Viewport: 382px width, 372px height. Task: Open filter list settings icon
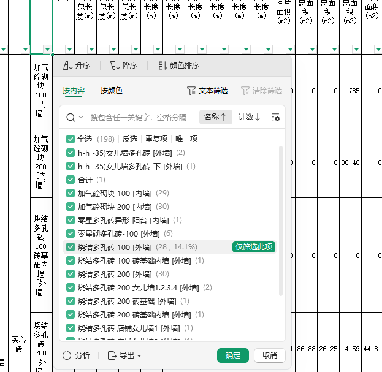point(275,117)
